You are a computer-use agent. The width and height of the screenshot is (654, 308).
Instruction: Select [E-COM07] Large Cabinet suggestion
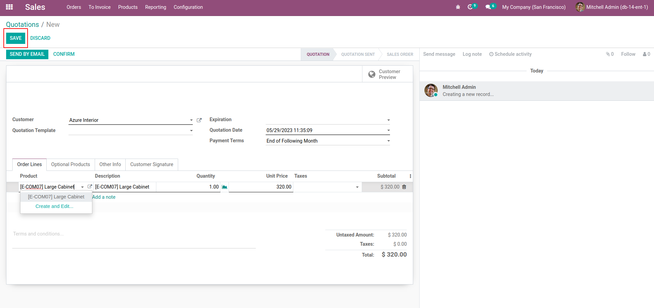(x=56, y=197)
